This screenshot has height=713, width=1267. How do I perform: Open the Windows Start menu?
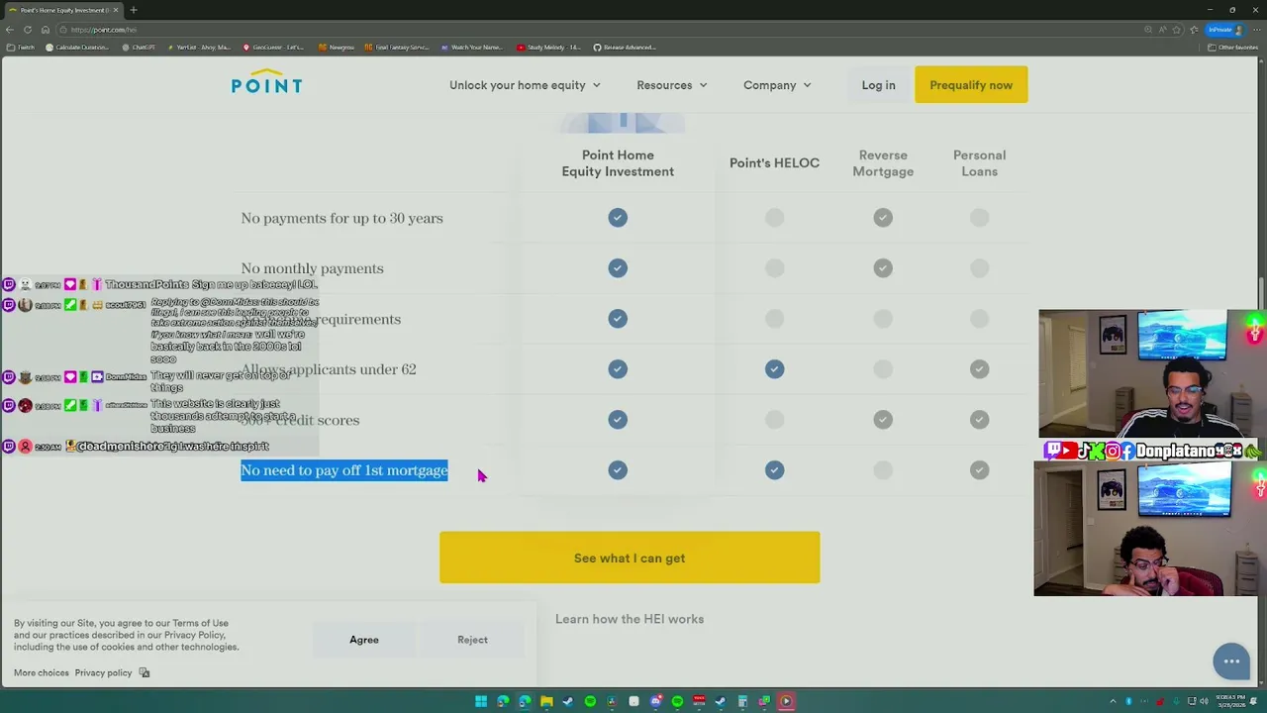[481, 701]
